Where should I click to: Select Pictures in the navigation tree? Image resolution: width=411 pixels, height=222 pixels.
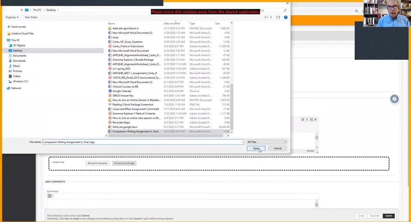17,71
